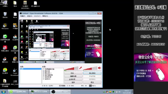Open the 档案(F) menu

(x=23, y=16)
